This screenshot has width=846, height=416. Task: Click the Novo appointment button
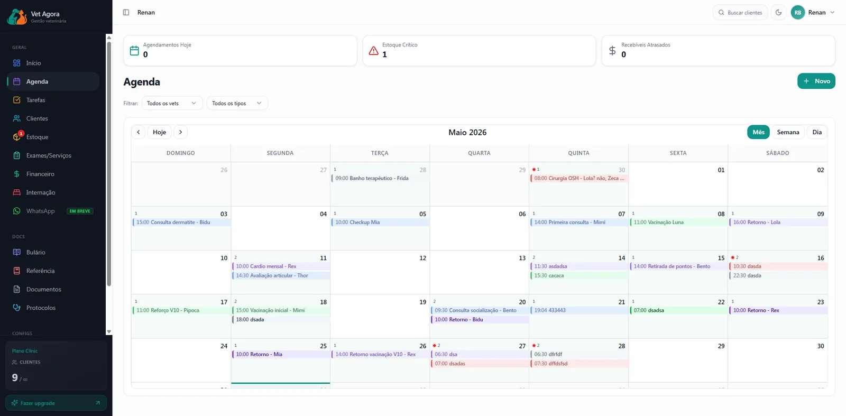point(816,81)
